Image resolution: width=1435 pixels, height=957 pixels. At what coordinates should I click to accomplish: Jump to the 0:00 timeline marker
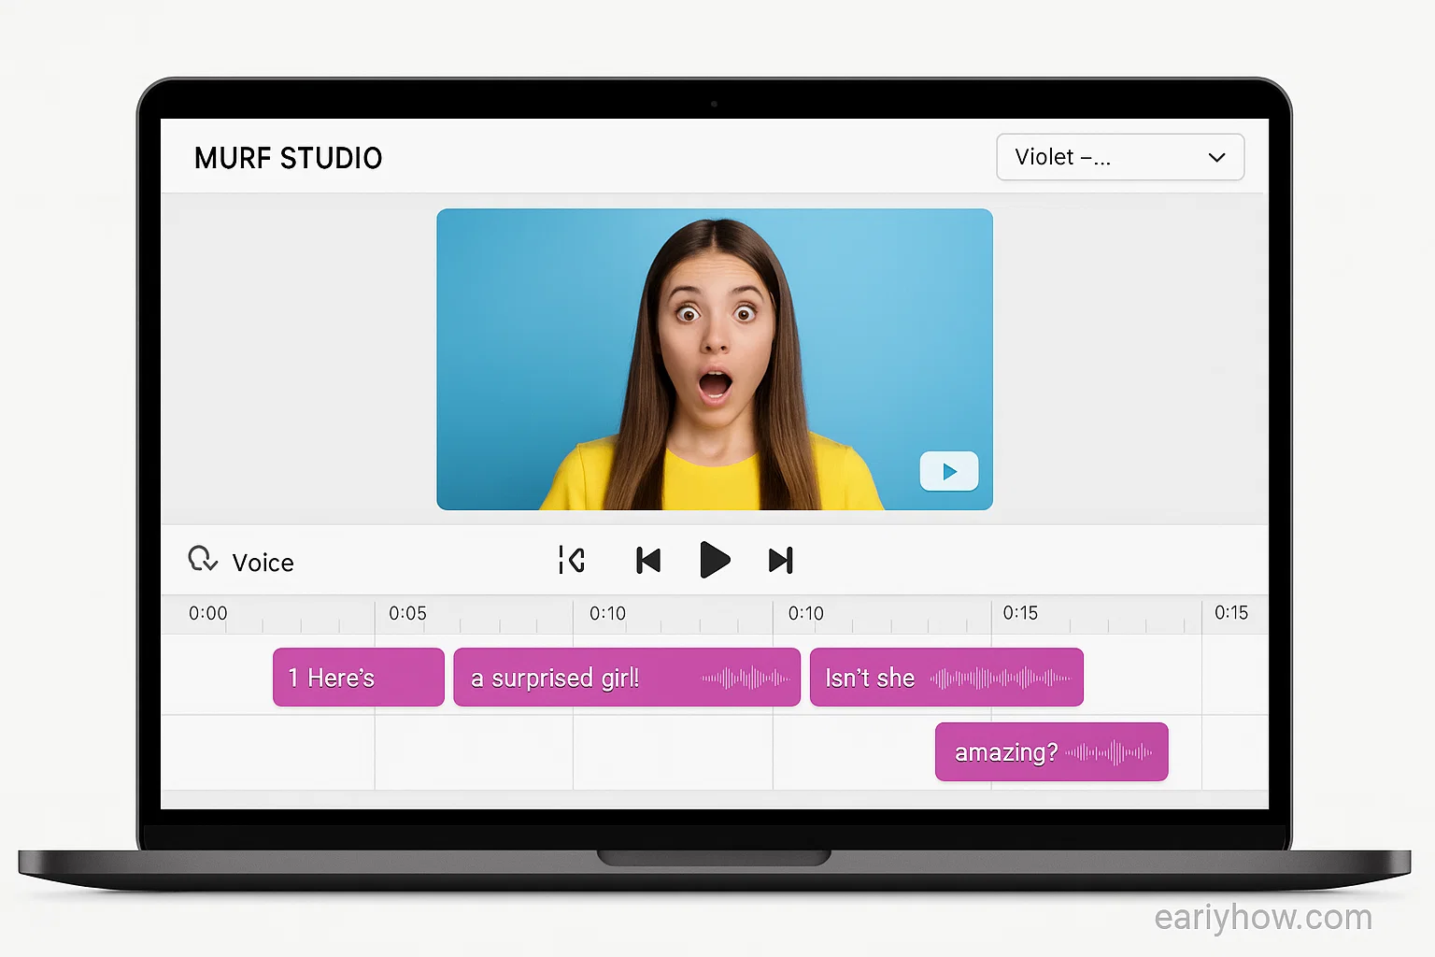pos(207,614)
